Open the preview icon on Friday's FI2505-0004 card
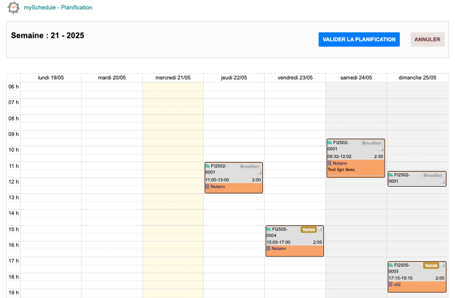The image size is (455, 298). pos(320,230)
